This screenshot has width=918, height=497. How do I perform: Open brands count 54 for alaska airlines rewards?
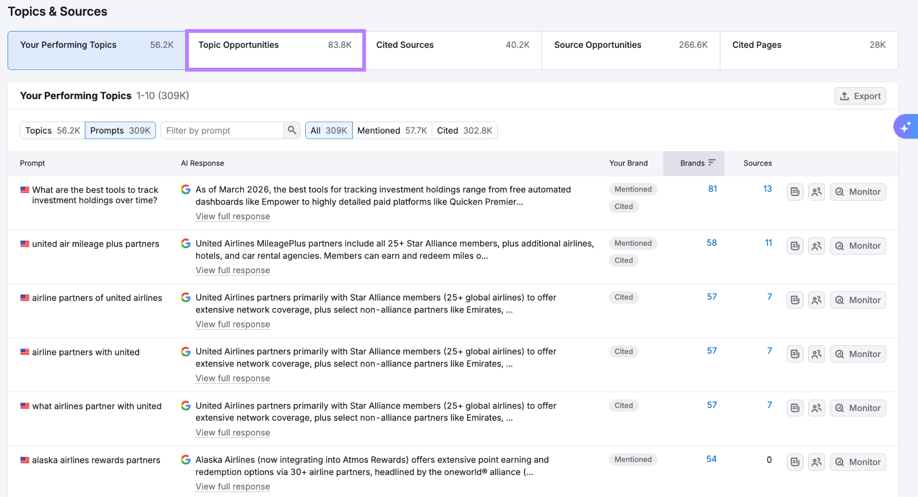(x=711, y=459)
